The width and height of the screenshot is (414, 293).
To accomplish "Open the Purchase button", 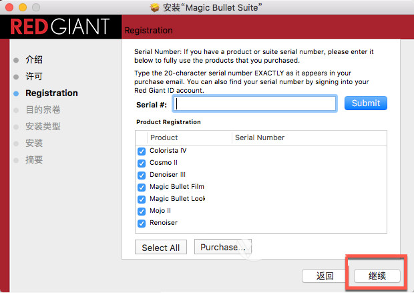I will pos(222,247).
